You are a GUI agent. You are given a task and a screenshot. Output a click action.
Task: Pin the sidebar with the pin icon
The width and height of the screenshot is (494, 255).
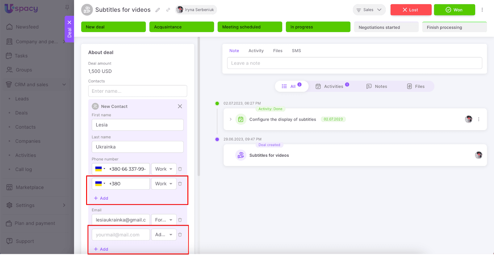click(67, 7)
